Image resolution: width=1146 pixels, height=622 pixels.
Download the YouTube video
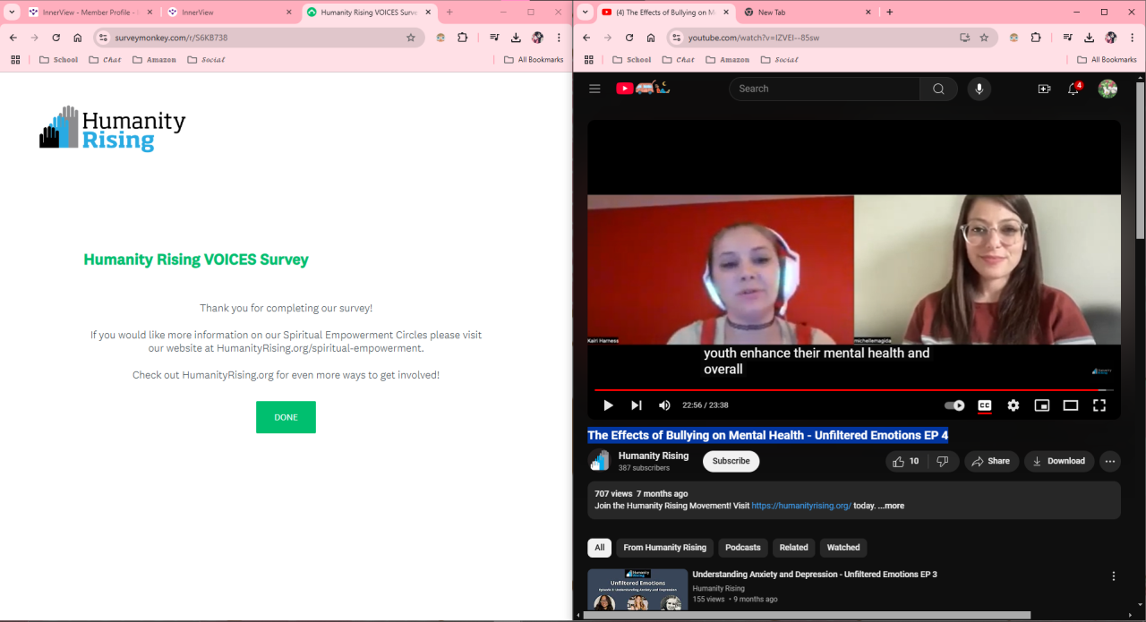(x=1059, y=461)
